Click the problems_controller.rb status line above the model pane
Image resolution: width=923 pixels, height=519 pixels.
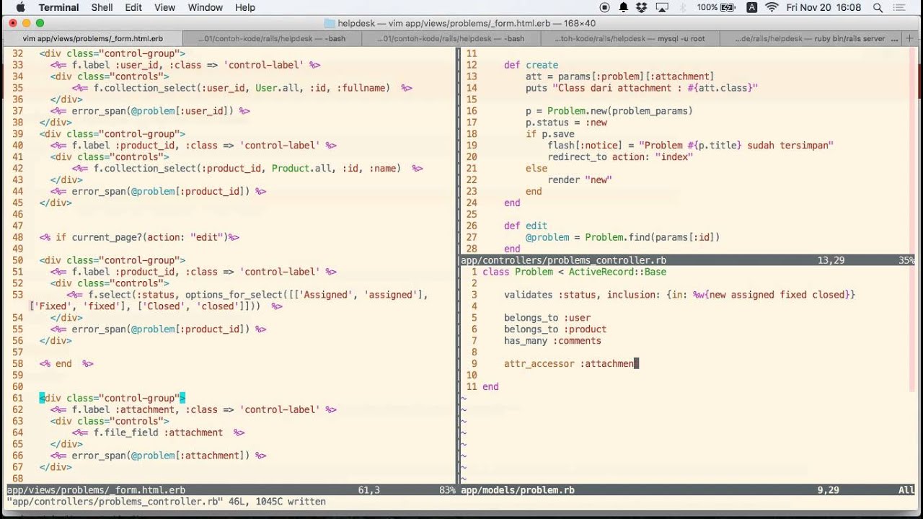click(688, 260)
